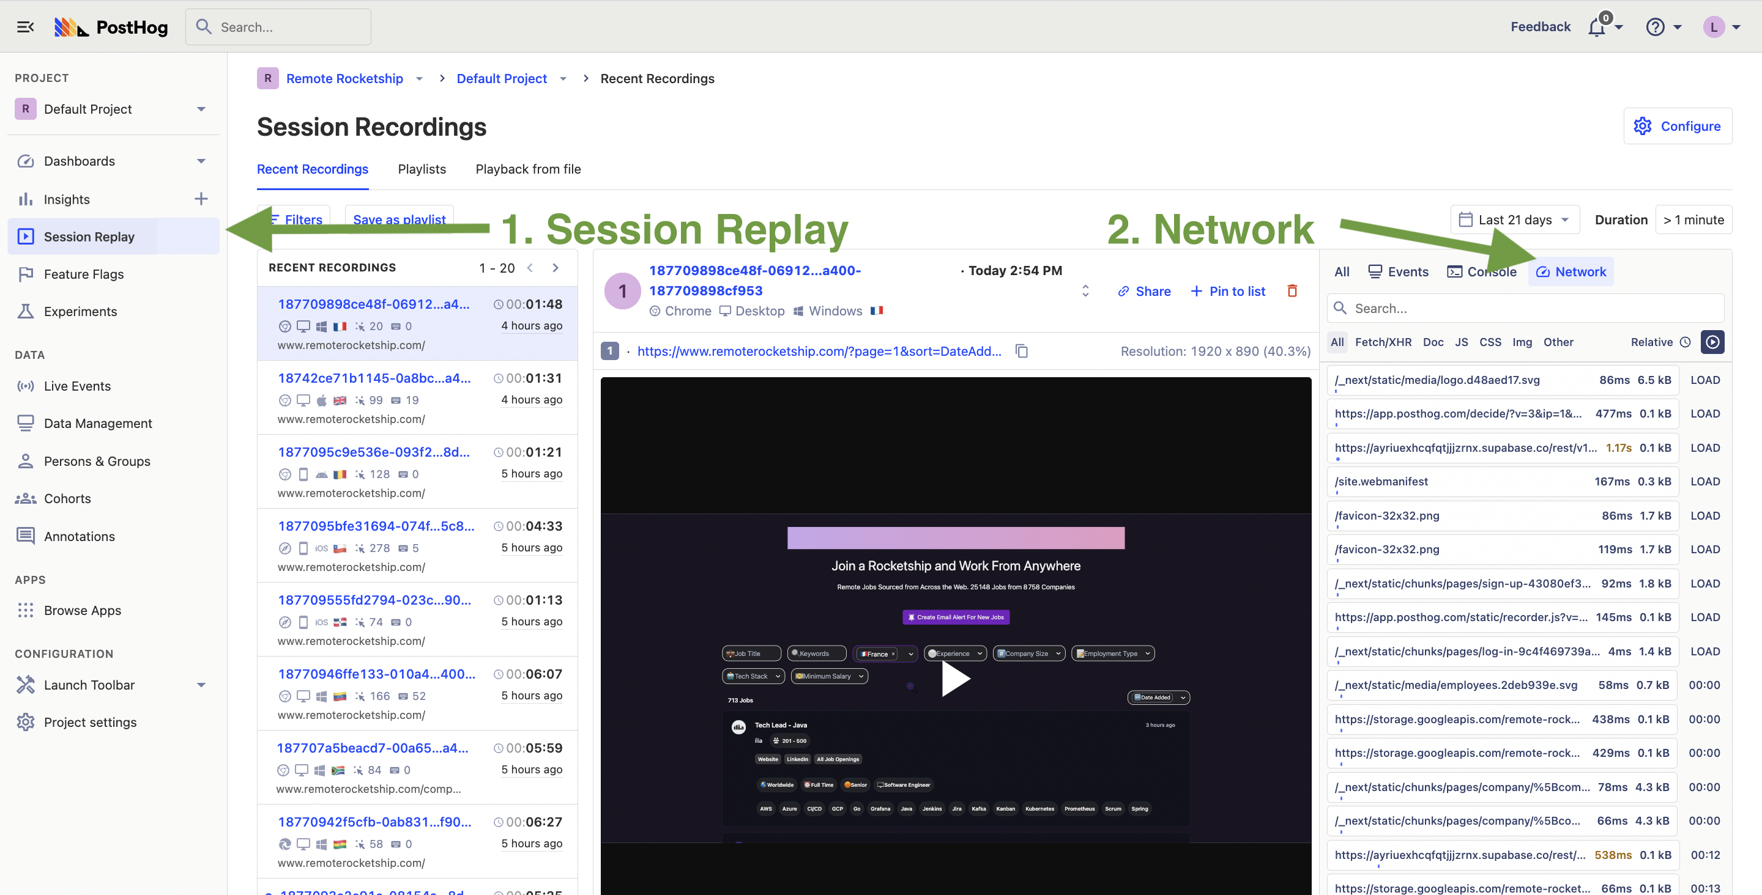
Task: Pin the recording to a list
Action: tap(1229, 290)
